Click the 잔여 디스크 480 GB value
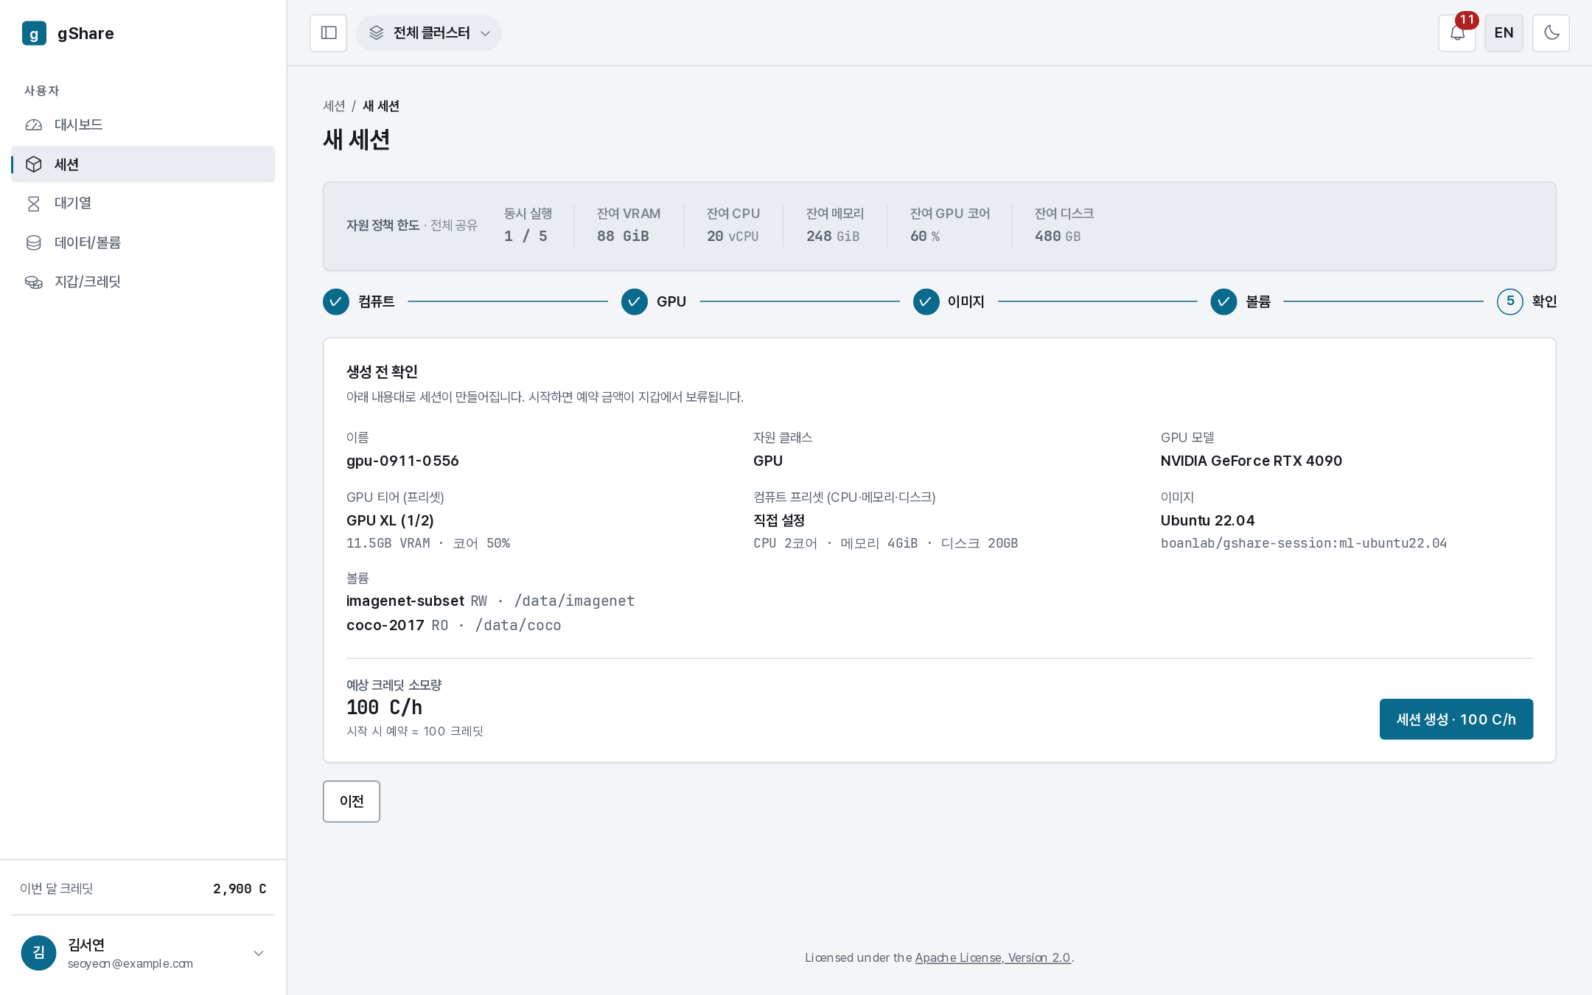 pyautogui.click(x=1058, y=236)
